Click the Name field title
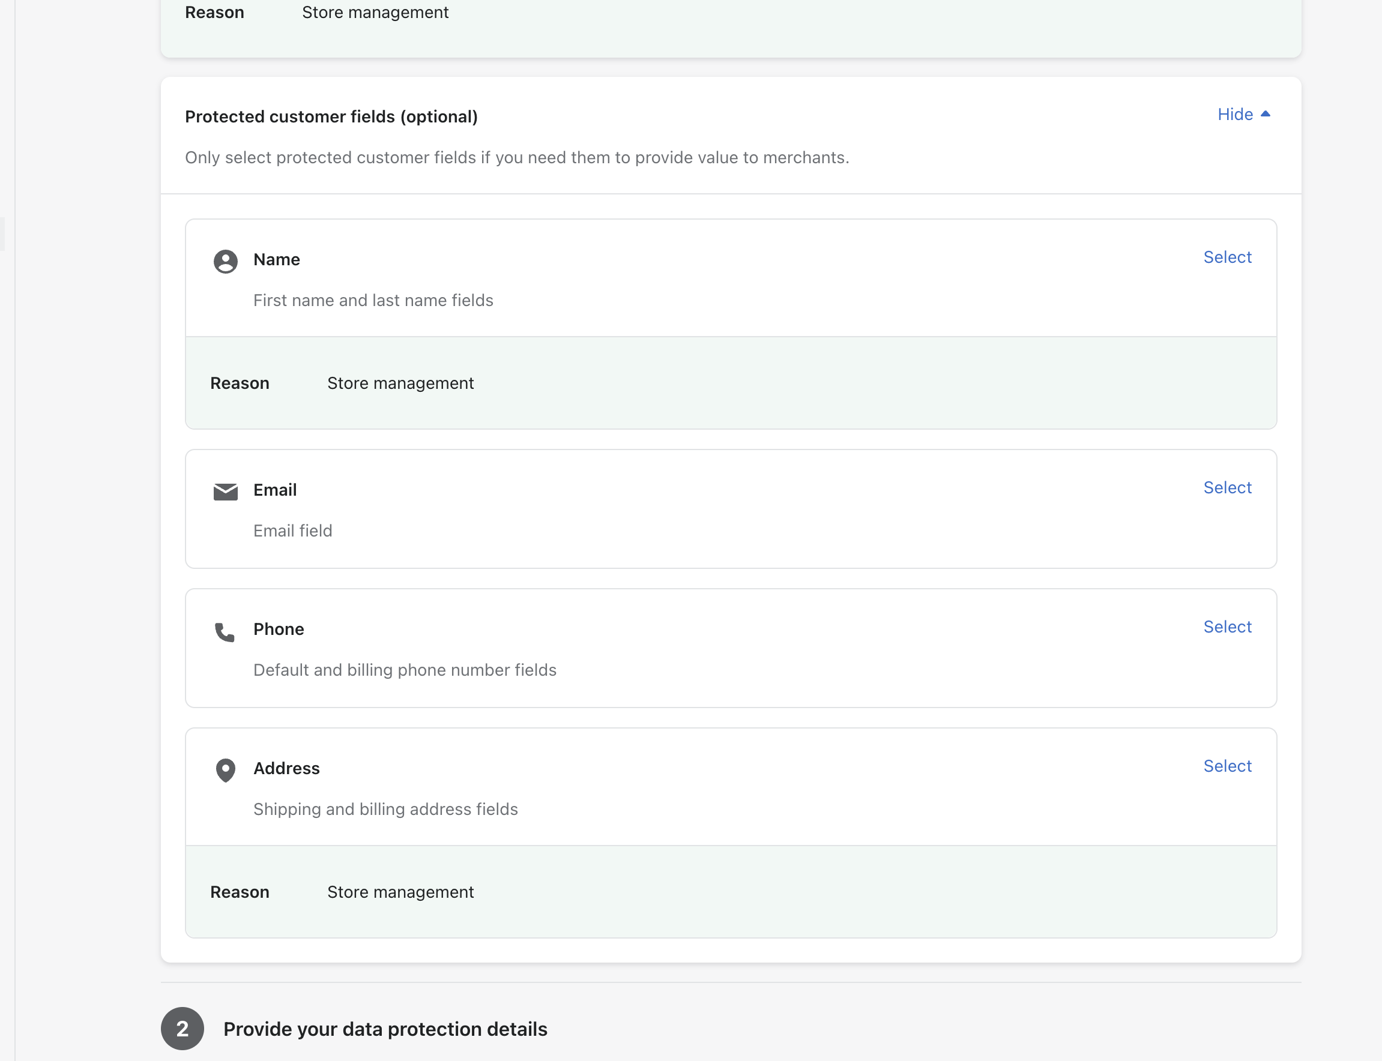 277,260
